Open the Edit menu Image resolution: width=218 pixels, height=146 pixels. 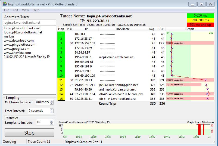tap(15, 10)
